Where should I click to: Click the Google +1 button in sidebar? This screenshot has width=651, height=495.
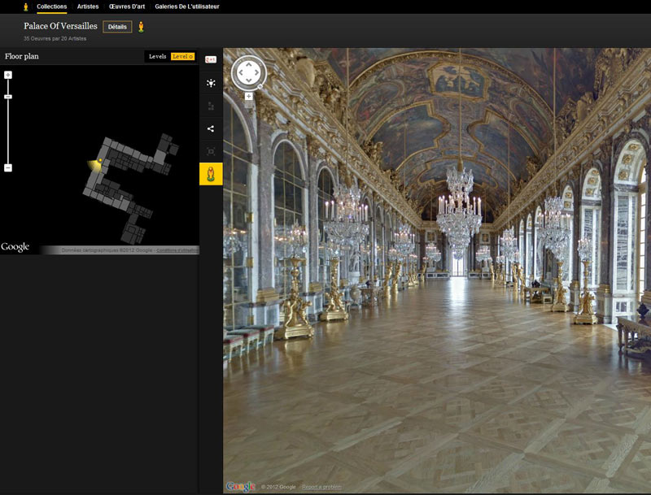tap(211, 59)
